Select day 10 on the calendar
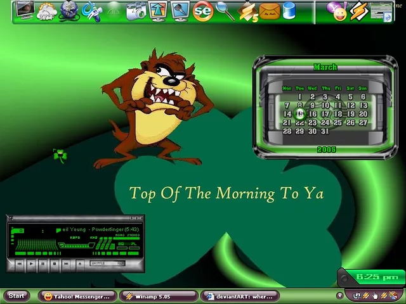406x304 pixels. (325, 106)
